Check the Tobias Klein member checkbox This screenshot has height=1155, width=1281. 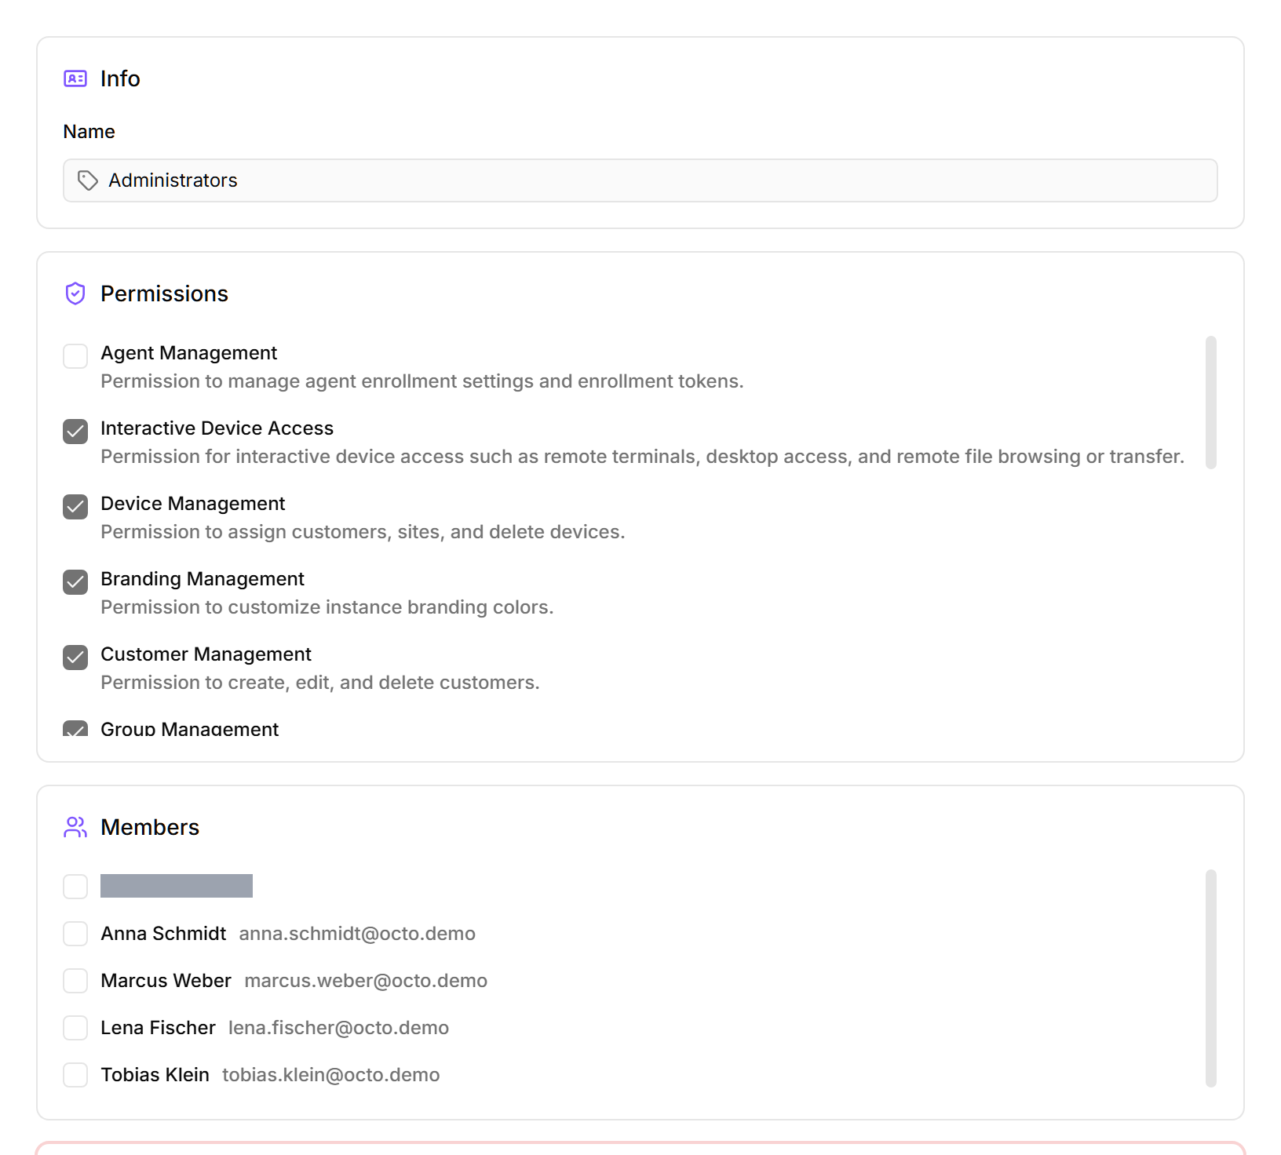coord(75,1075)
